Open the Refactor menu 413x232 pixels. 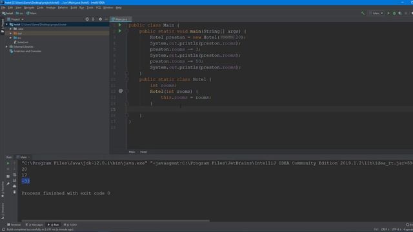pyautogui.click(x=63, y=8)
